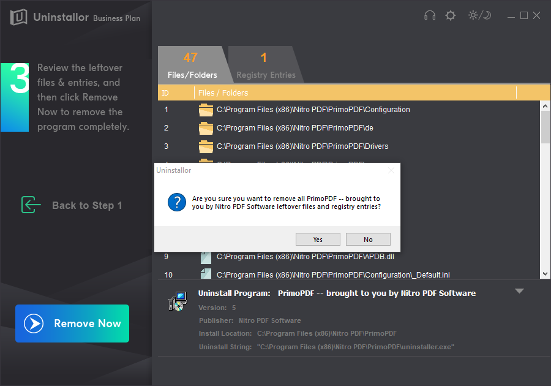The image size is (551, 386).
Task: Open settings with the gear icon
Action: click(451, 15)
